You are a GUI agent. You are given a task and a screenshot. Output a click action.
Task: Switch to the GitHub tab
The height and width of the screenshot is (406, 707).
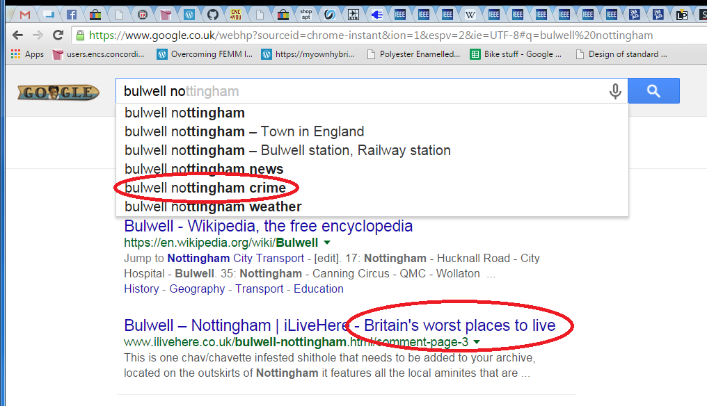(213, 14)
